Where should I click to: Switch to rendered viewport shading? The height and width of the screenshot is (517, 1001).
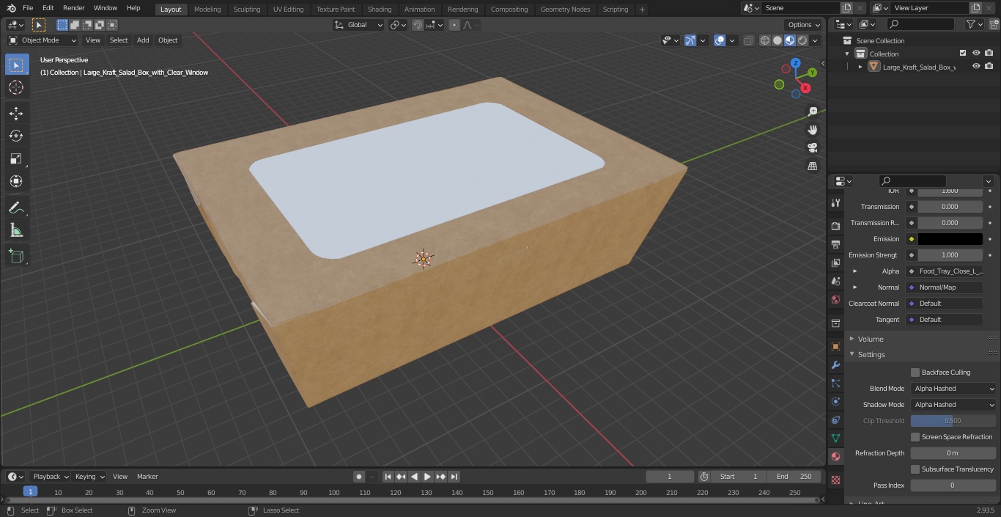(x=802, y=40)
